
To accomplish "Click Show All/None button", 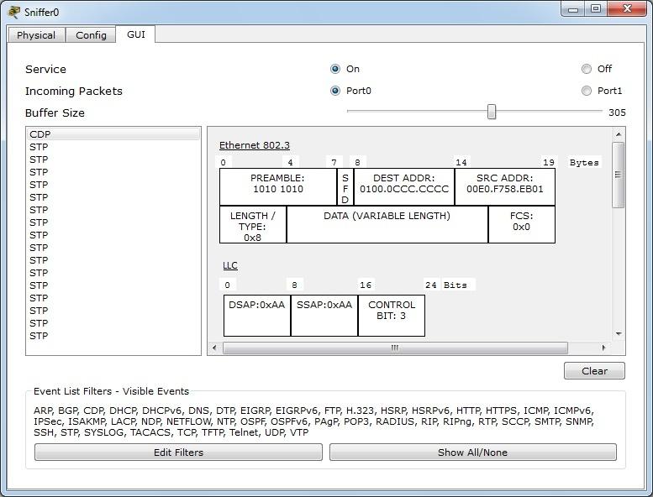I will 472,452.
